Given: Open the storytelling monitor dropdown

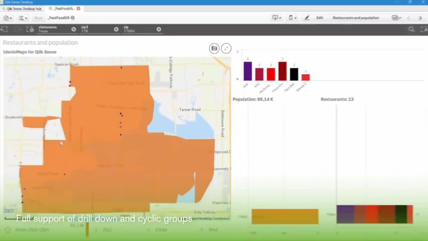Looking at the screenshot, I should pos(277,18).
